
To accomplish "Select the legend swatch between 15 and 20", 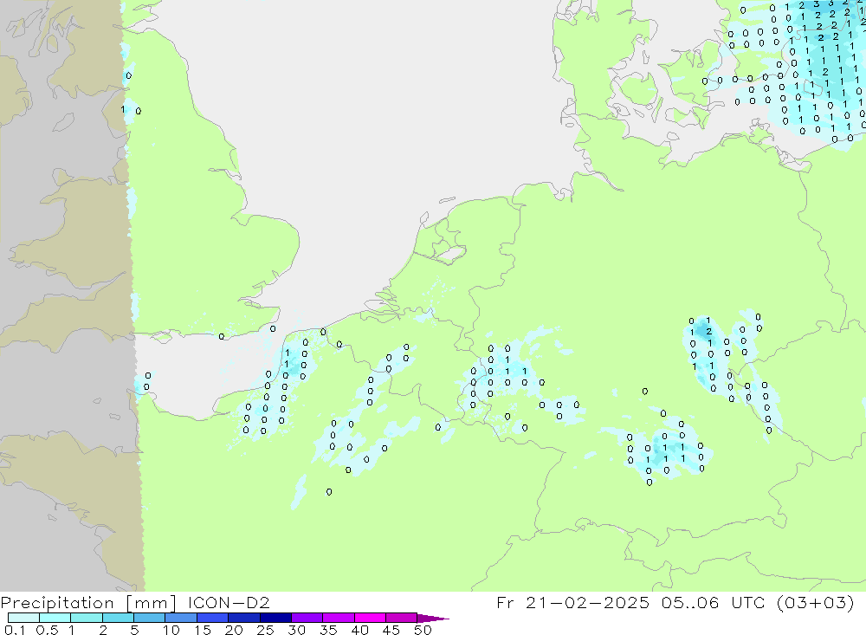I will click(x=213, y=618).
